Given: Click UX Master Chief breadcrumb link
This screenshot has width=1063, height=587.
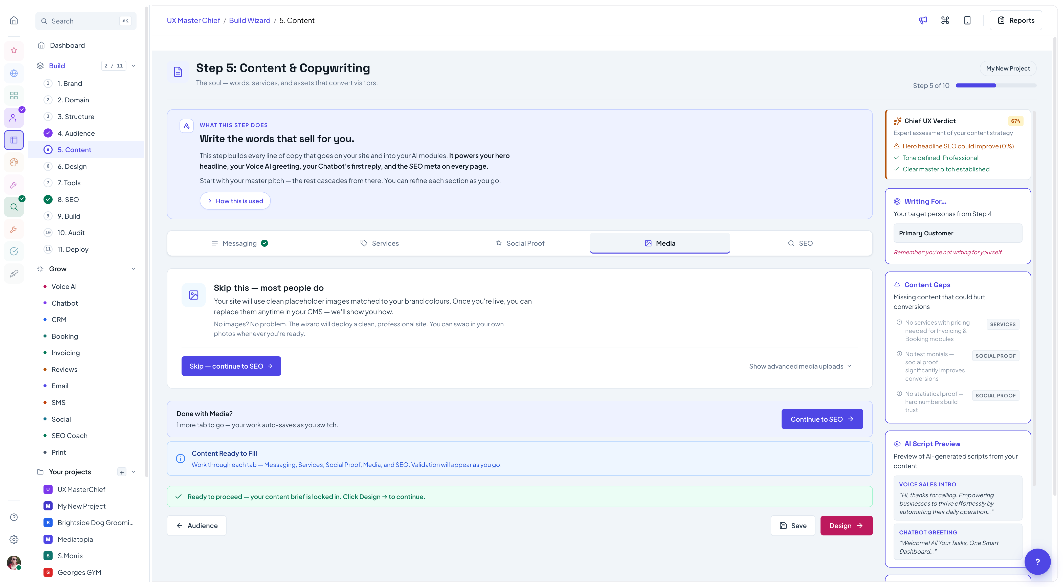Looking at the screenshot, I should tap(193, 20).
